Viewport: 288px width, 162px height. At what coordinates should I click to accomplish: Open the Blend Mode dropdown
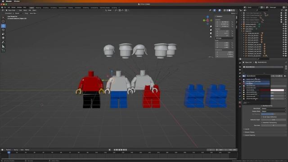tap(274, 108)
